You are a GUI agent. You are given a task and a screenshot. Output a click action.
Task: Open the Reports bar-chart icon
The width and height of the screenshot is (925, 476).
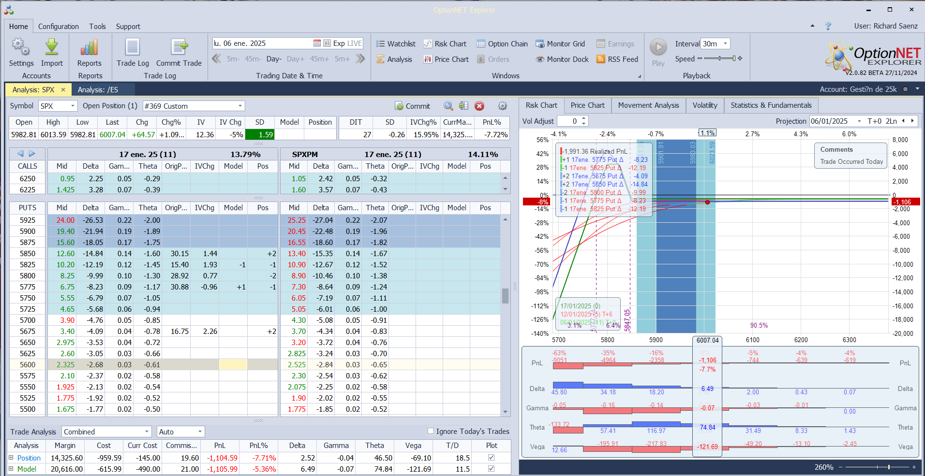point(90,47)
